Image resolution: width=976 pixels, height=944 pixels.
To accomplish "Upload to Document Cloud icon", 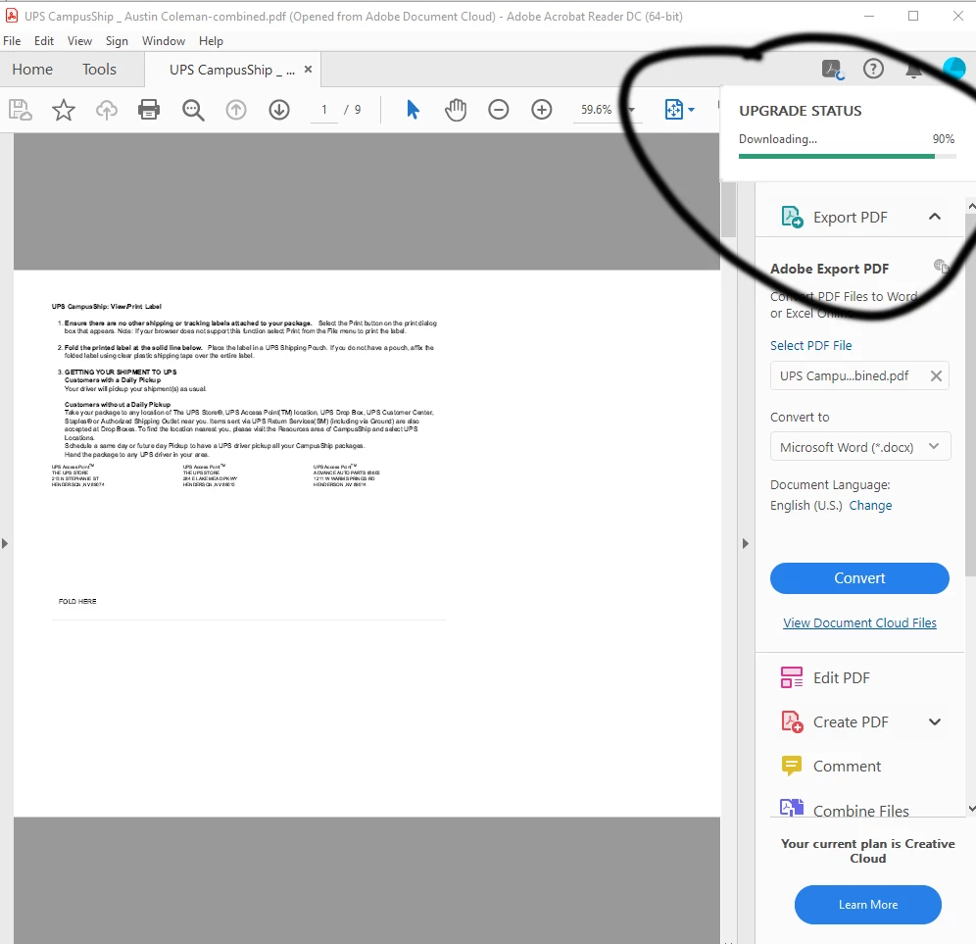I will coord(107,110).
